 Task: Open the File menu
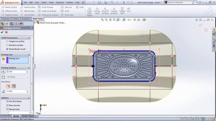pos(25,2)
